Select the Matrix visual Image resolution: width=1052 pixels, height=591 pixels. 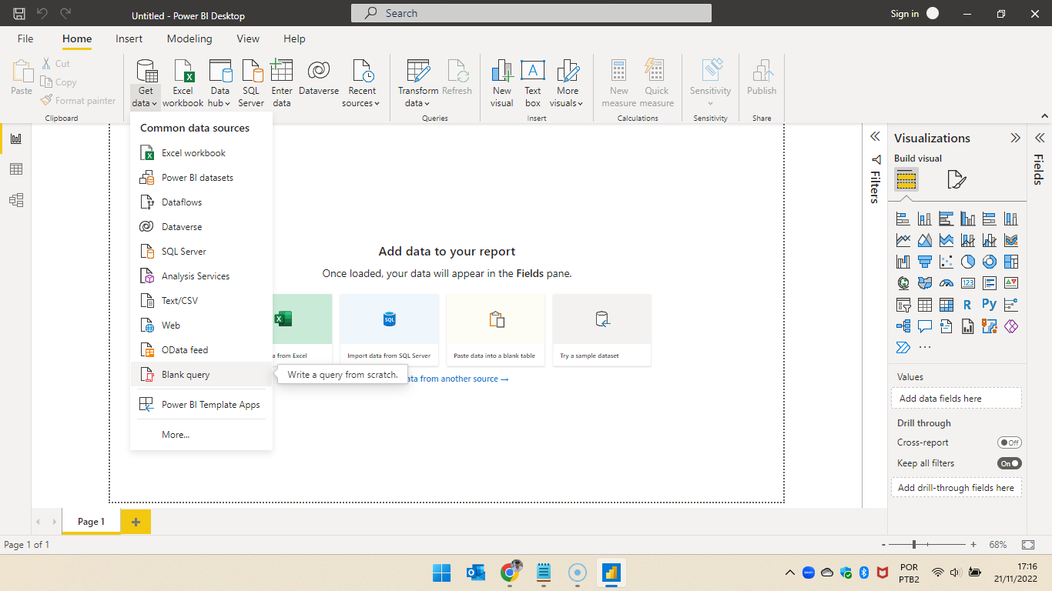tap(946, 305)
